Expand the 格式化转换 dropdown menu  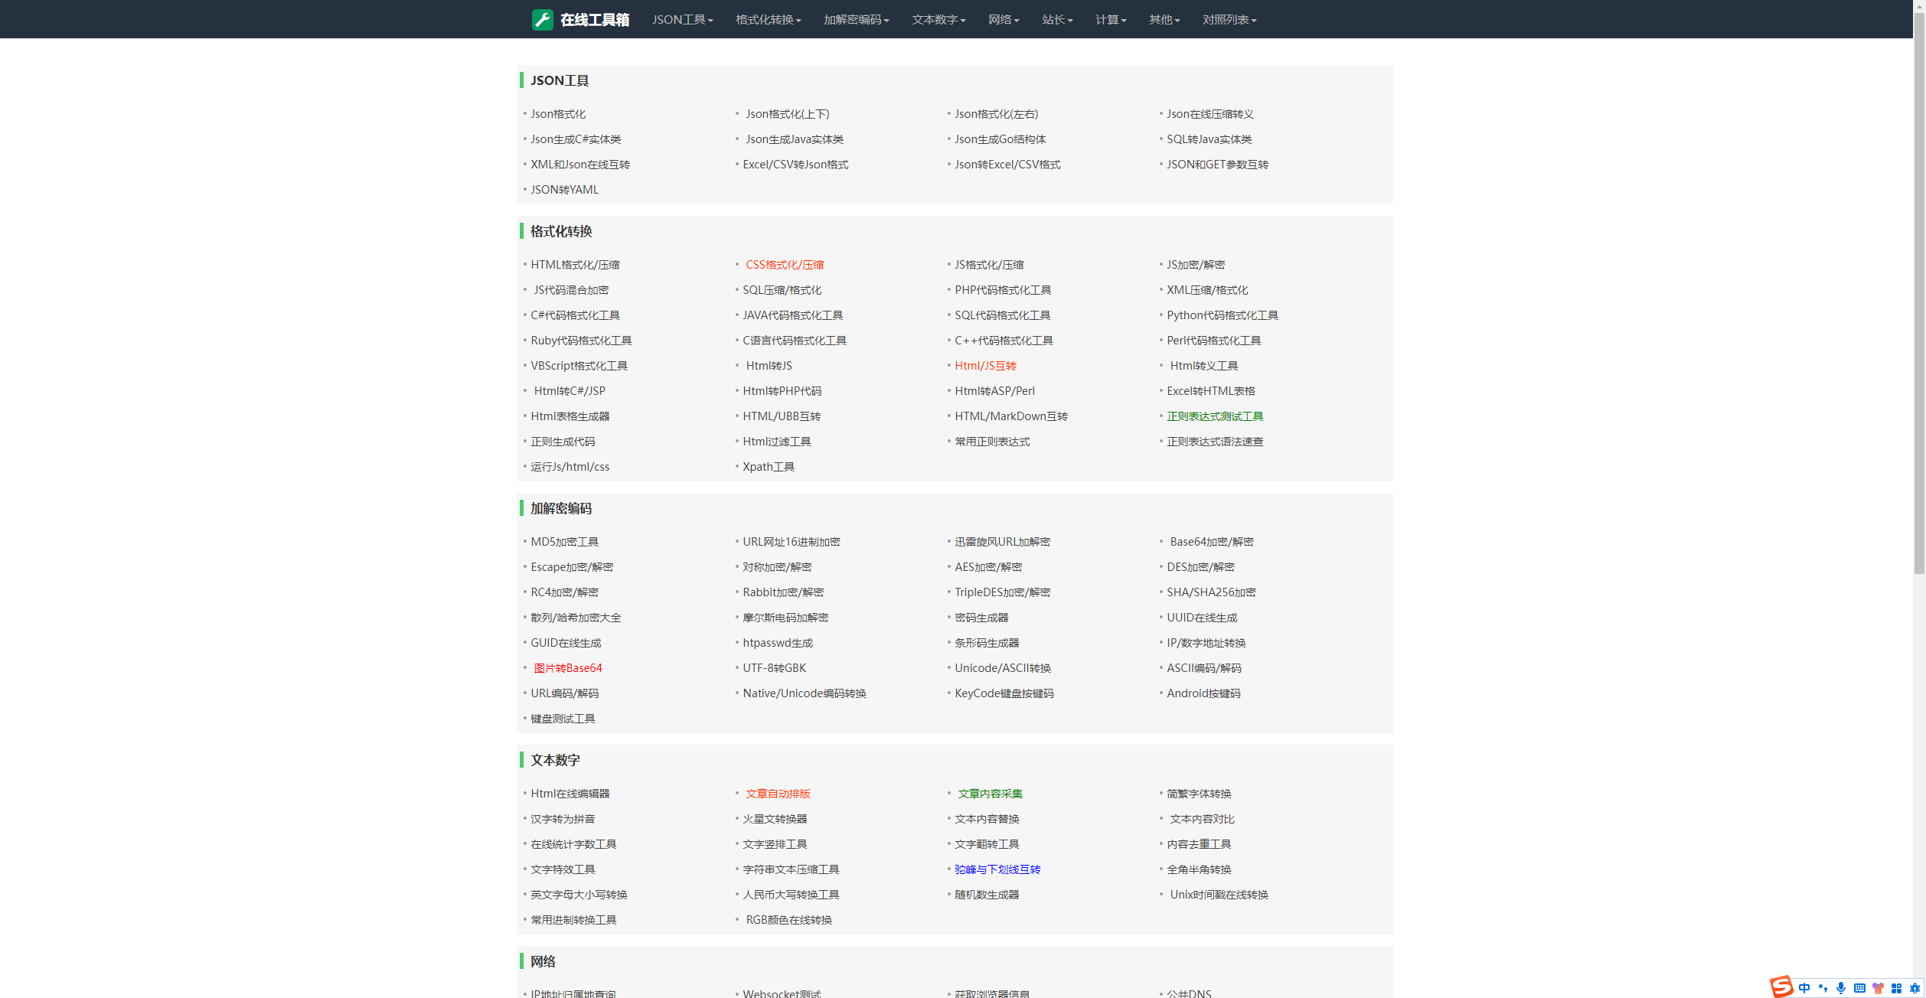768,20
